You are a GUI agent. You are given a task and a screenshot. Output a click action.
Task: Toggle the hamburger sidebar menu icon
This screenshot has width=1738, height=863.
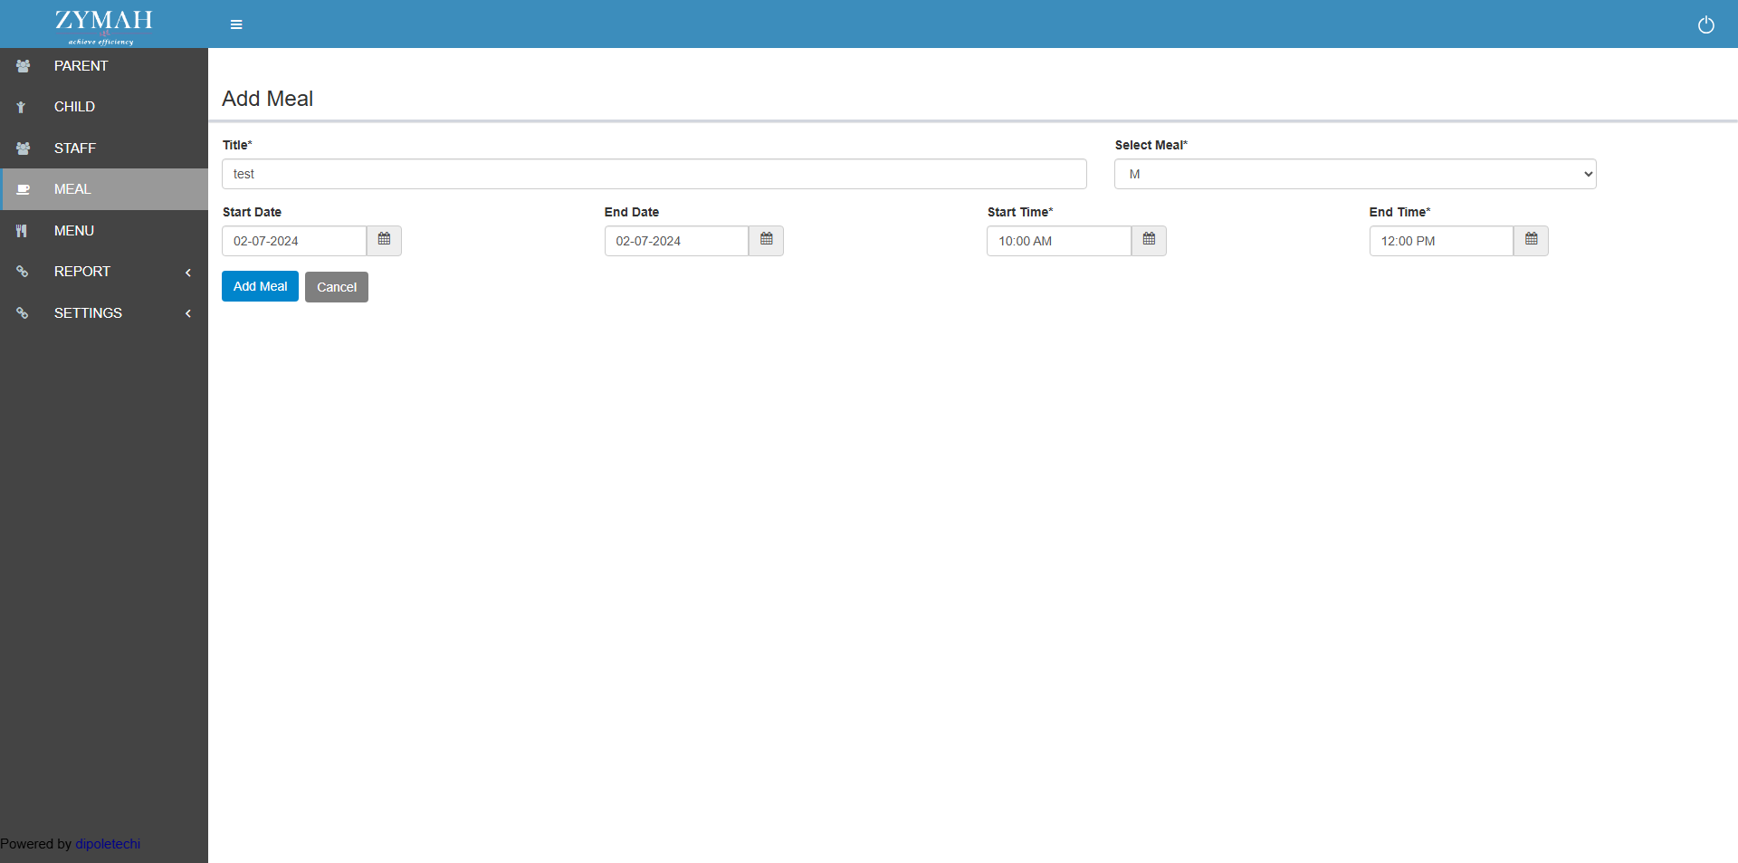(x=236, y=24)
